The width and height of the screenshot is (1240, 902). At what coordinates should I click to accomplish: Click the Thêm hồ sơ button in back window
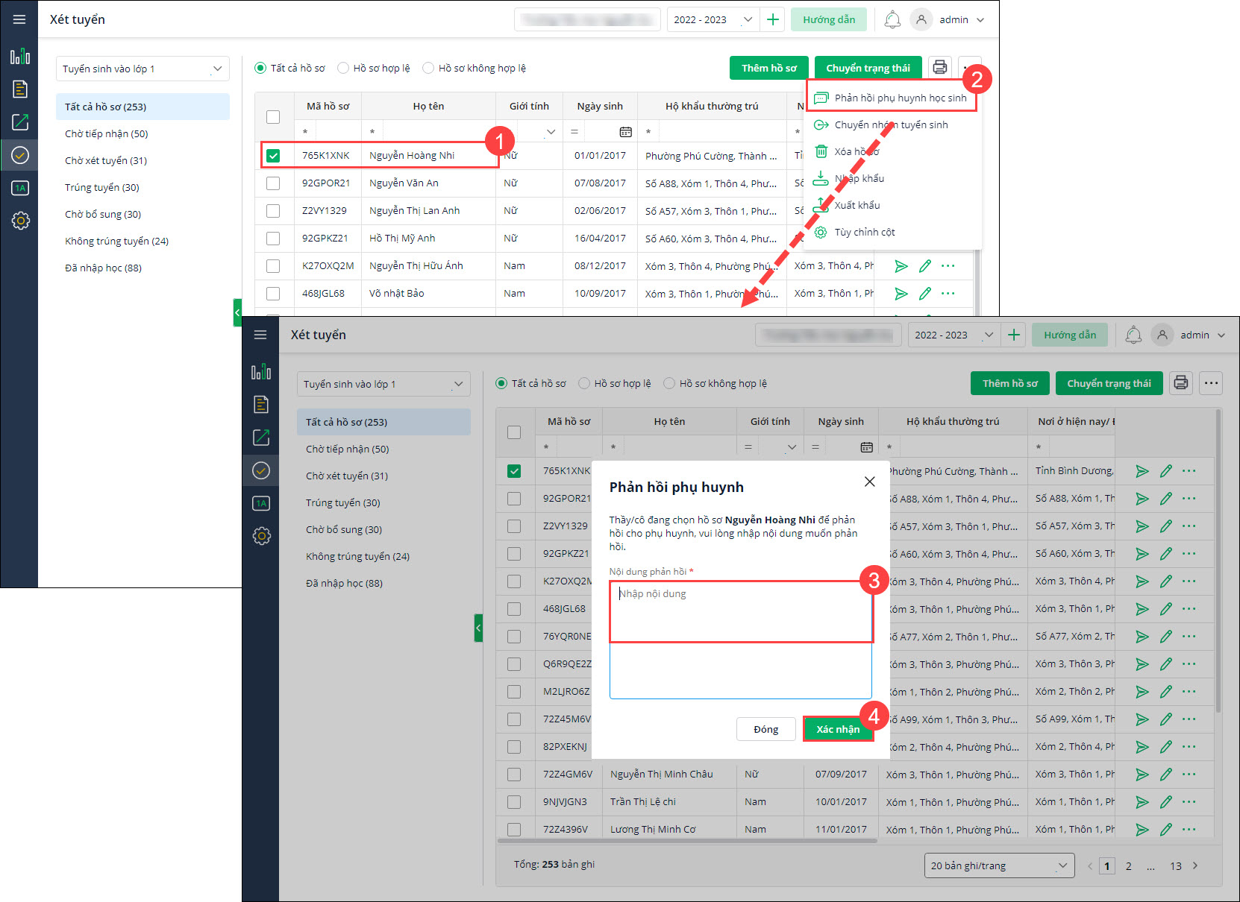(x=769, y=68)
